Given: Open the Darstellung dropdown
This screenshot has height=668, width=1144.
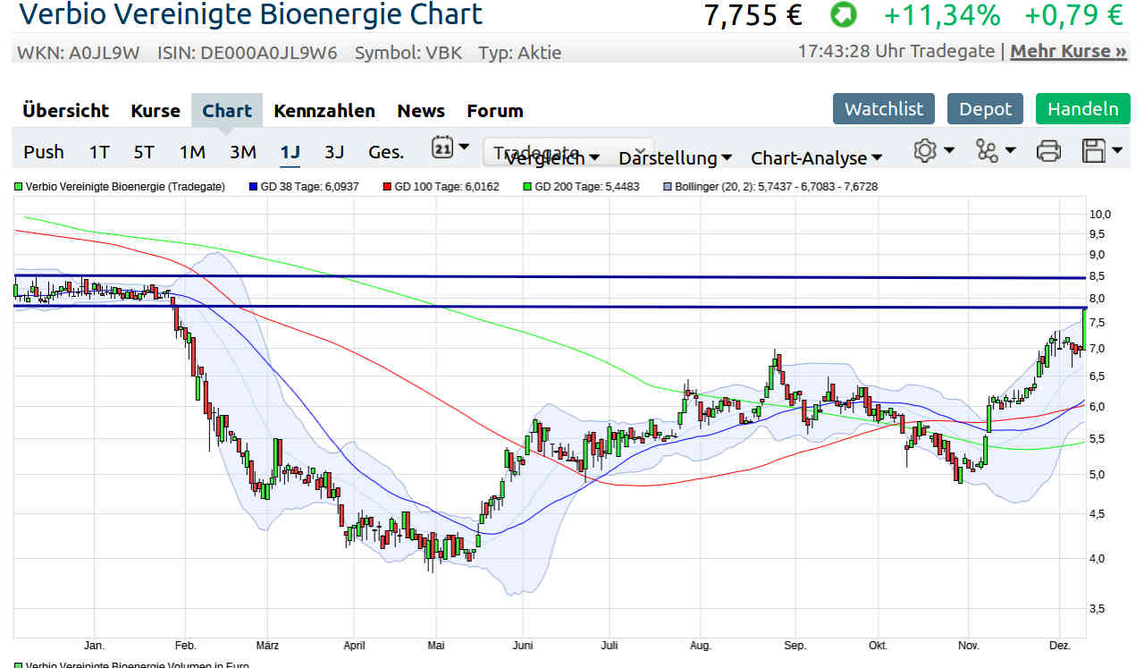Looking at the screenshot, I should click(676, 158).
